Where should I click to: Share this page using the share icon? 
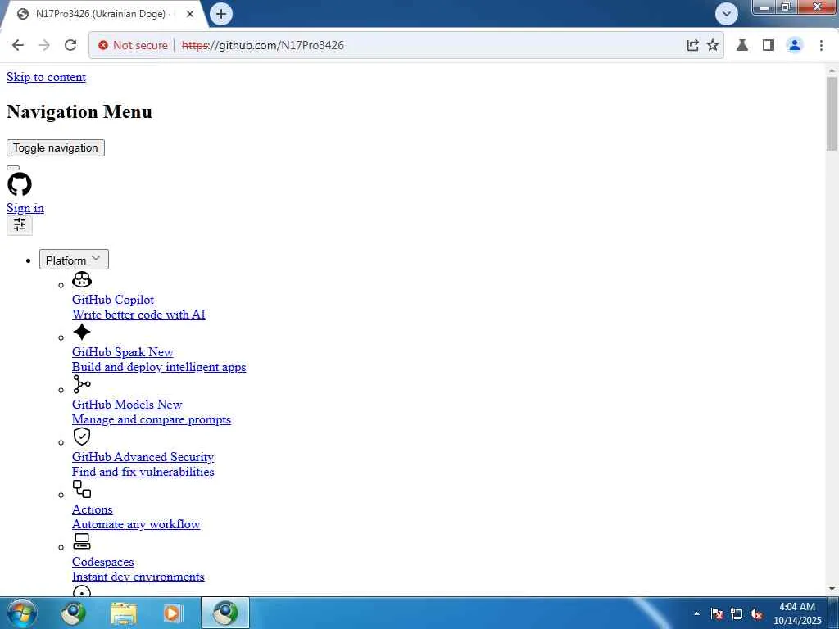click(692, 45)
